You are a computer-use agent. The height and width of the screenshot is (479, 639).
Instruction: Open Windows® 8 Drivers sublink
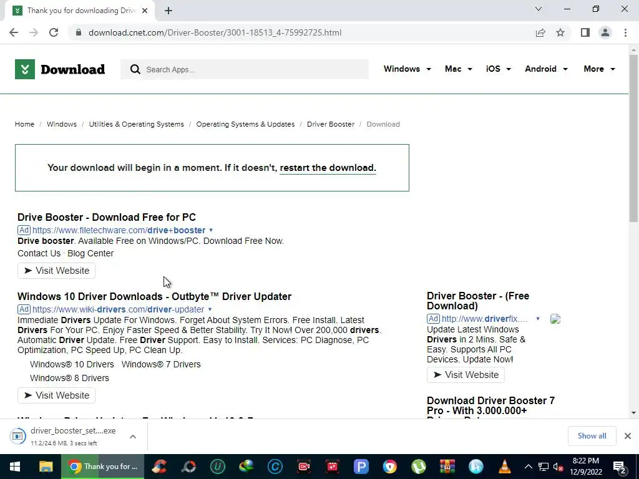(x=69, y=379)
